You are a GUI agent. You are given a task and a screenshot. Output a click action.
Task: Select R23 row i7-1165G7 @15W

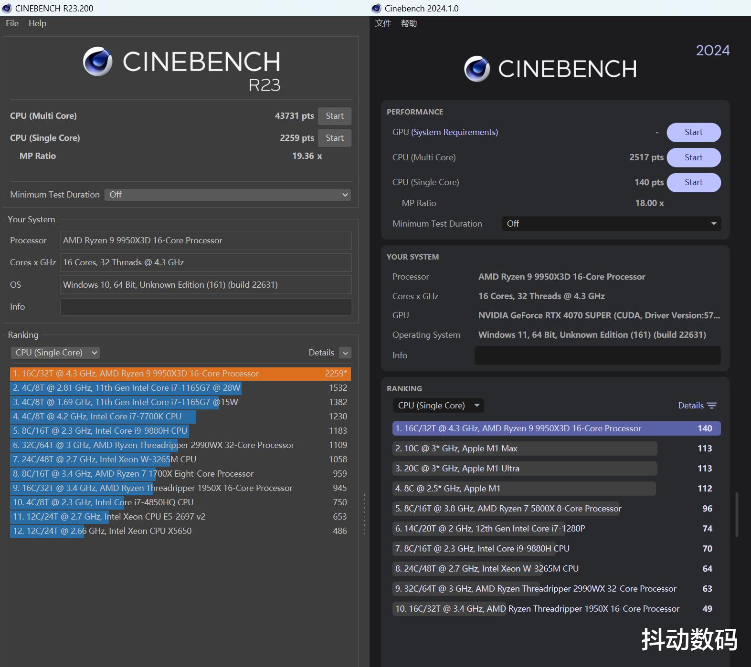pos(180,402)
